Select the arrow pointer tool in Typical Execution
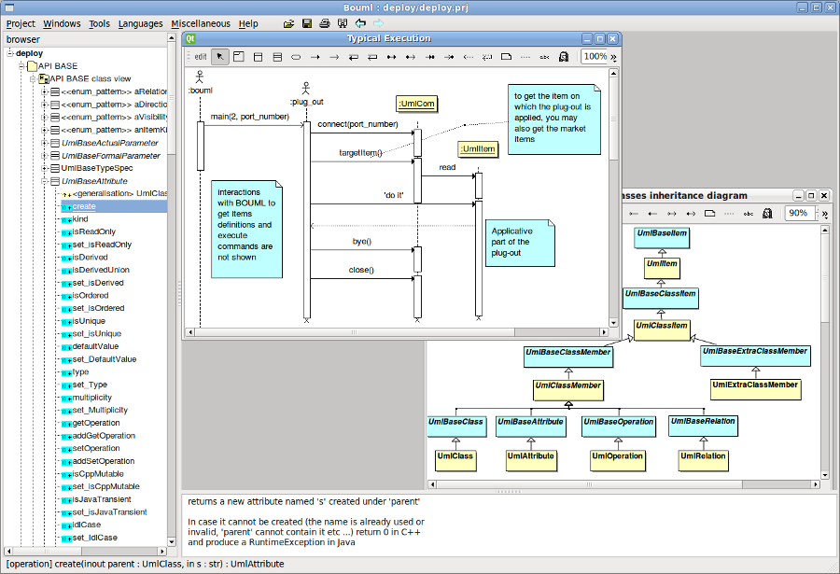This screenshot has height=574, width=840. tap(220, 57)
